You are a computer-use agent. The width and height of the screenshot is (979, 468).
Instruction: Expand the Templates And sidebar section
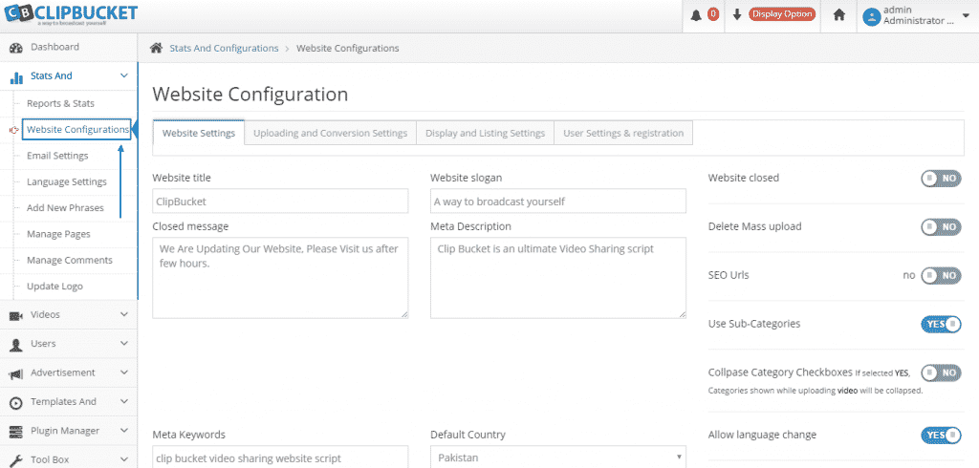(123, 402)
